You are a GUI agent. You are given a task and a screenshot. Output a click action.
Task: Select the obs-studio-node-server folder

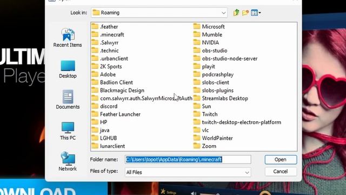[225, 58]
